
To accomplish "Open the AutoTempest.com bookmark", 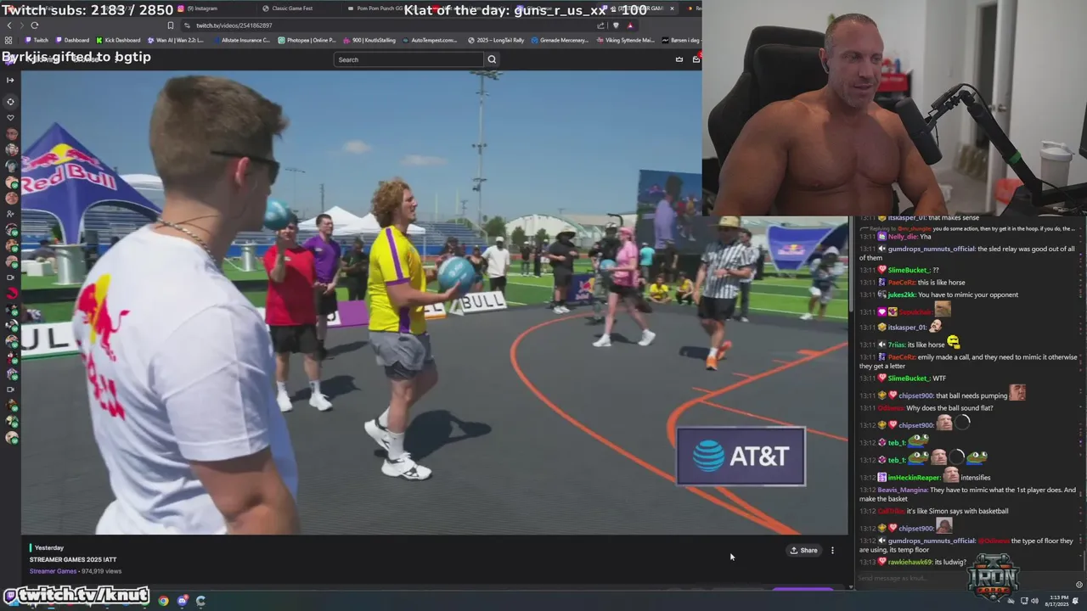I will coord(431,40).
